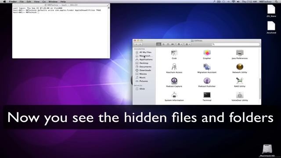Viewport: 281px width, 158px height.
Task: Click the clock showing Thu 7:52 AM
Action: click(x=249, y=1)
